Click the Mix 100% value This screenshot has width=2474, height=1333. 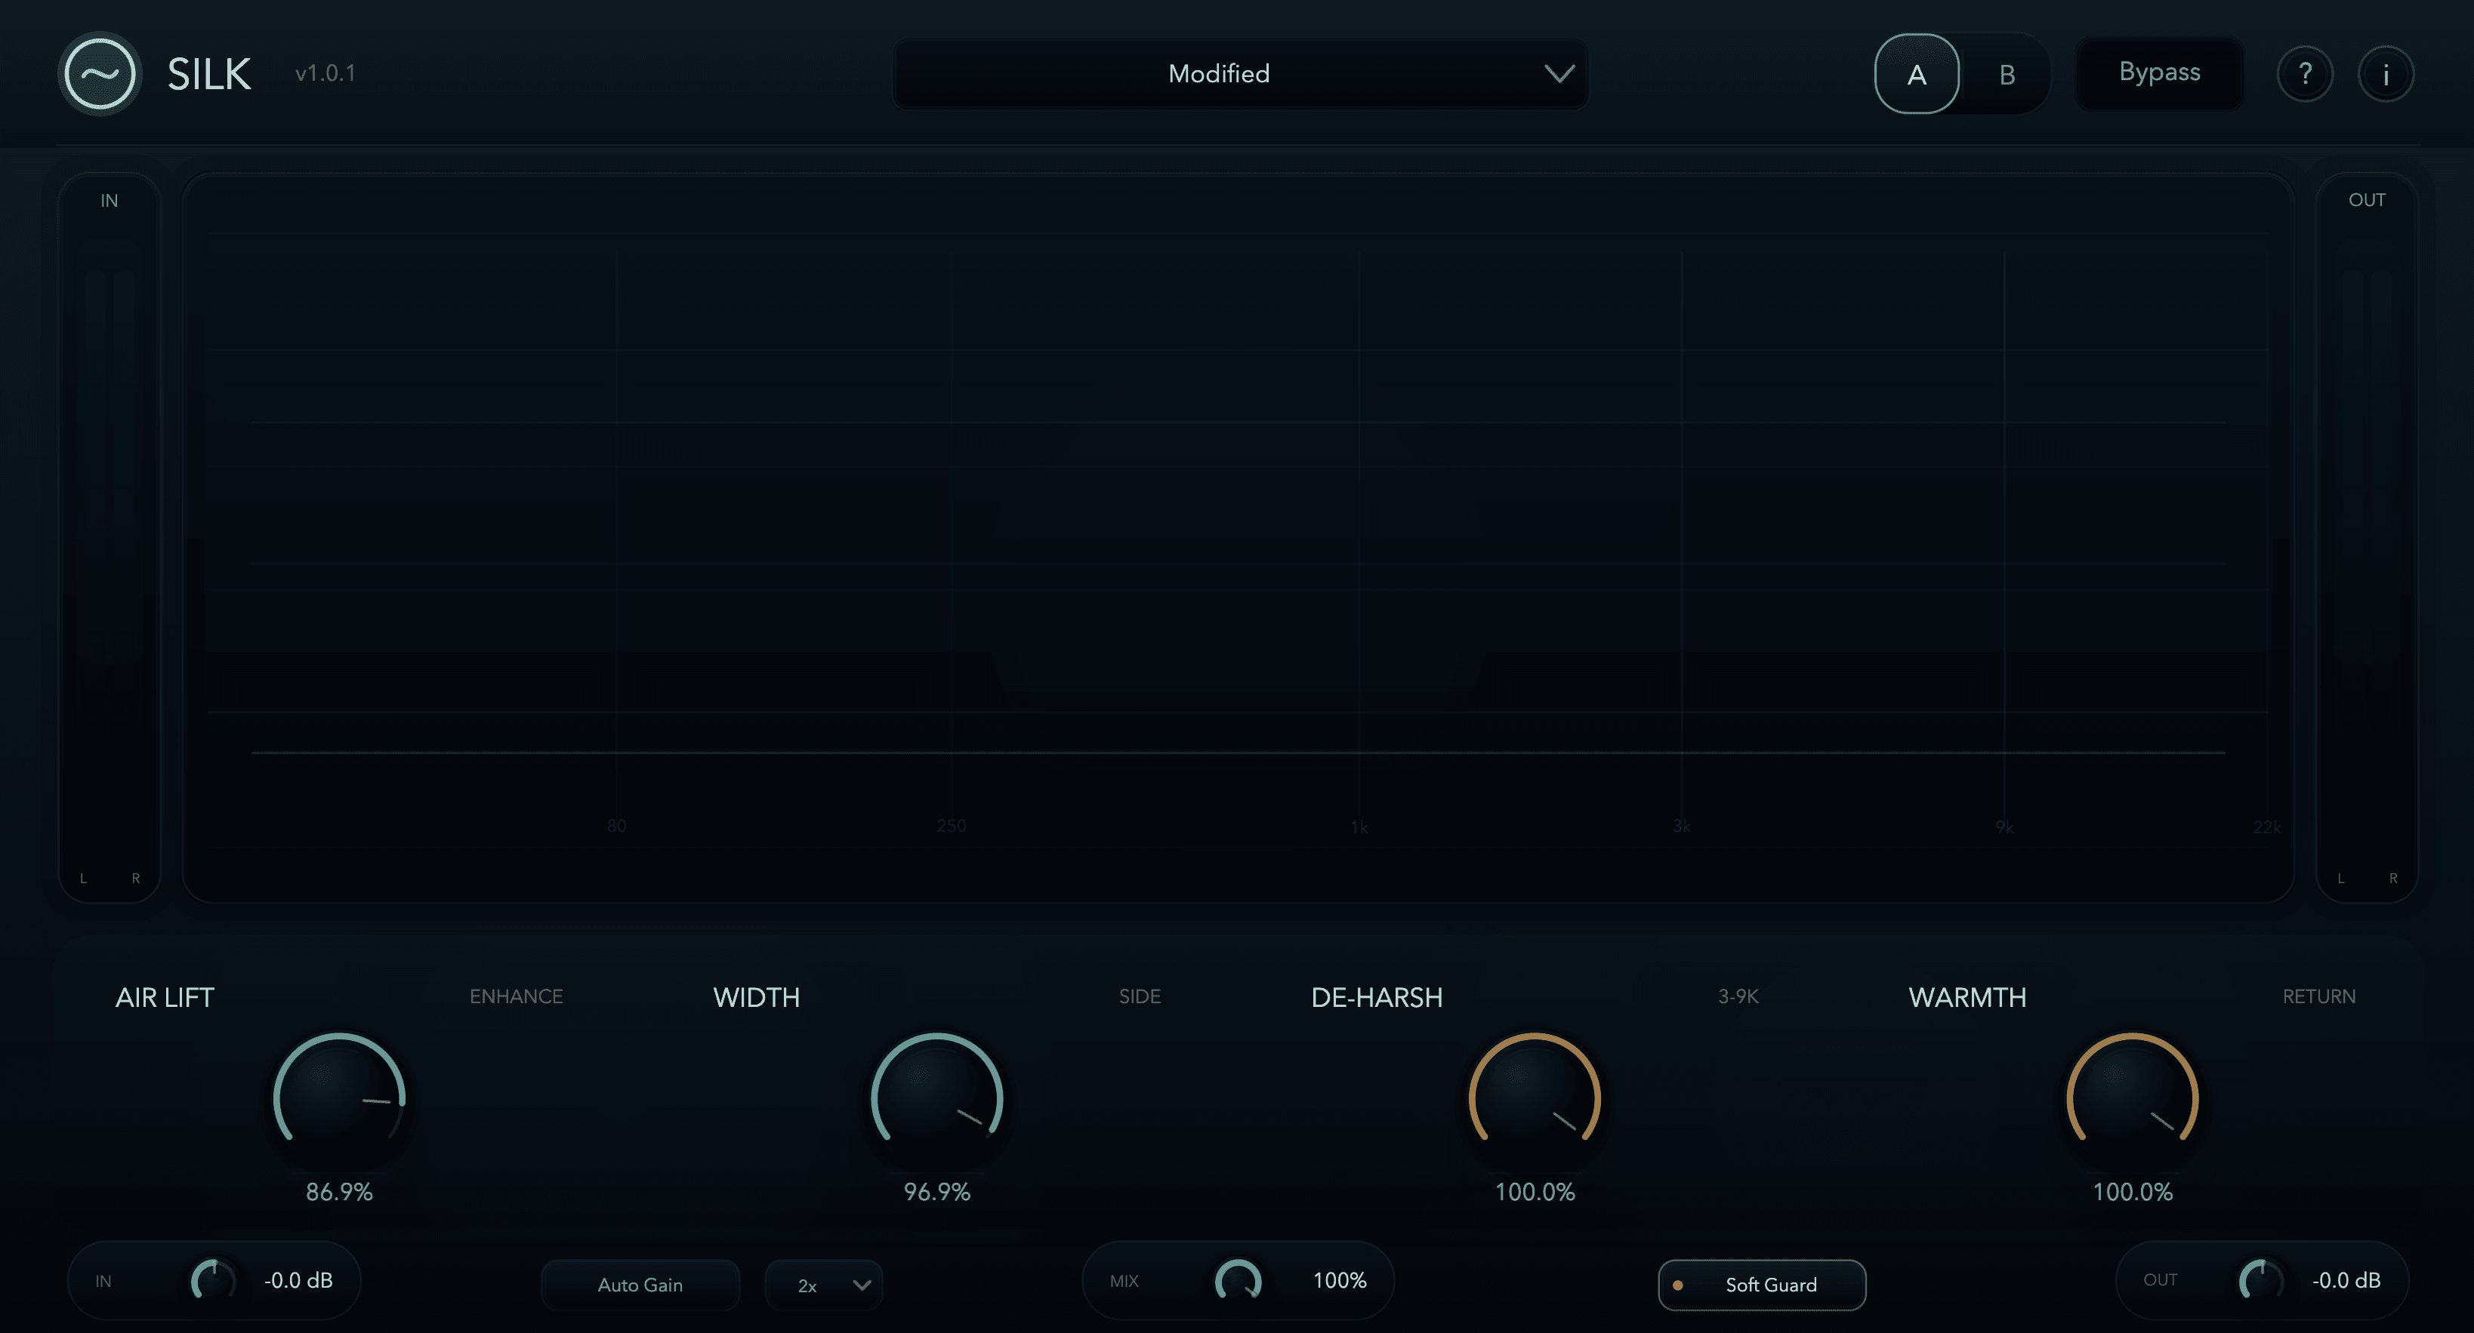pos(1340,1280)
